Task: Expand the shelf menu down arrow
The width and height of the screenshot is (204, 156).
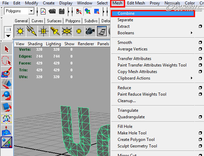Action: [x=8, y=36]
